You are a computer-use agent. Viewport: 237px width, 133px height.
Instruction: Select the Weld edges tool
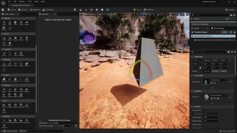coord(16,64)
